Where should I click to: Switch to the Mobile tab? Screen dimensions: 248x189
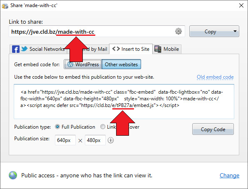tap(167, 49)
